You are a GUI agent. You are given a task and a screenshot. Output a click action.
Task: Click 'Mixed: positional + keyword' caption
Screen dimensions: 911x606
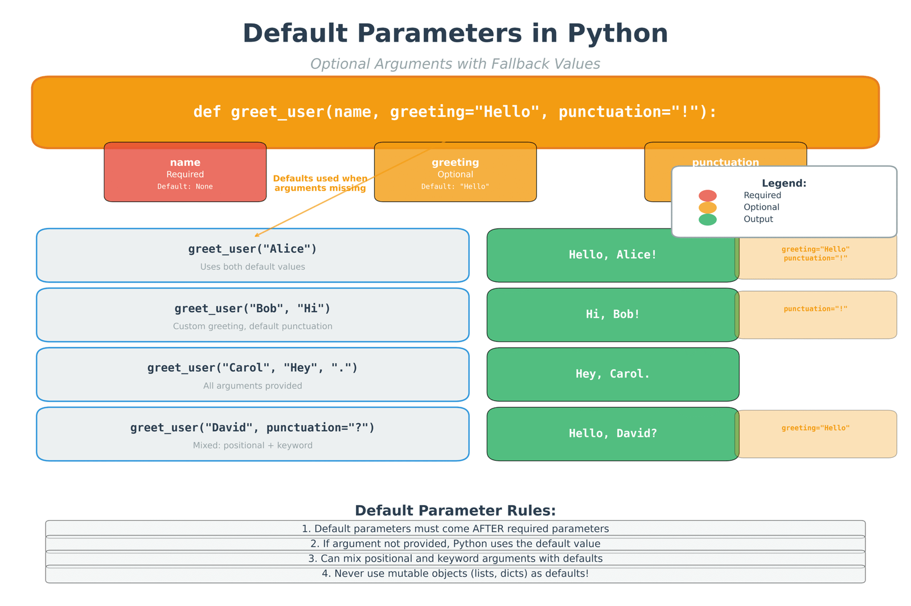coord(253,445)
